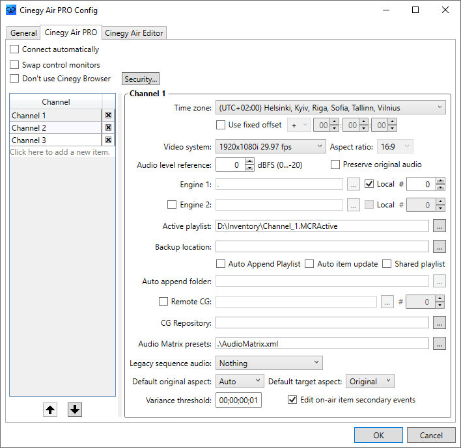Image resolution: width=461 pixels, height=448 pixels.
Task: Switch to the General tab
Action: [x=23, y=33]
